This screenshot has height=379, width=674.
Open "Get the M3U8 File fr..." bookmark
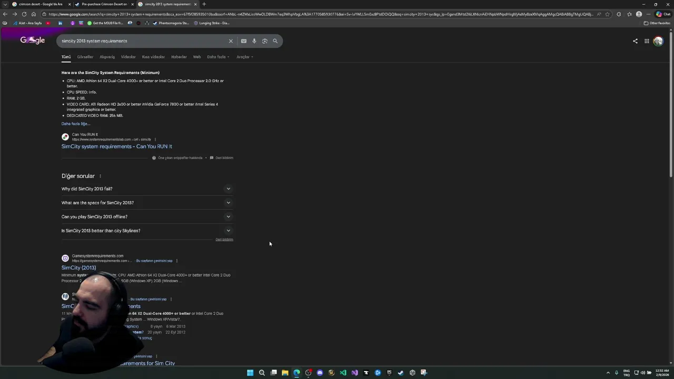tap(105, 23)
